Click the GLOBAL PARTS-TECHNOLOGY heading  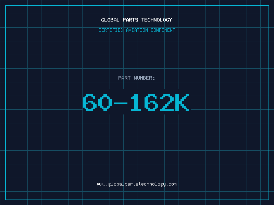[137, 20]
